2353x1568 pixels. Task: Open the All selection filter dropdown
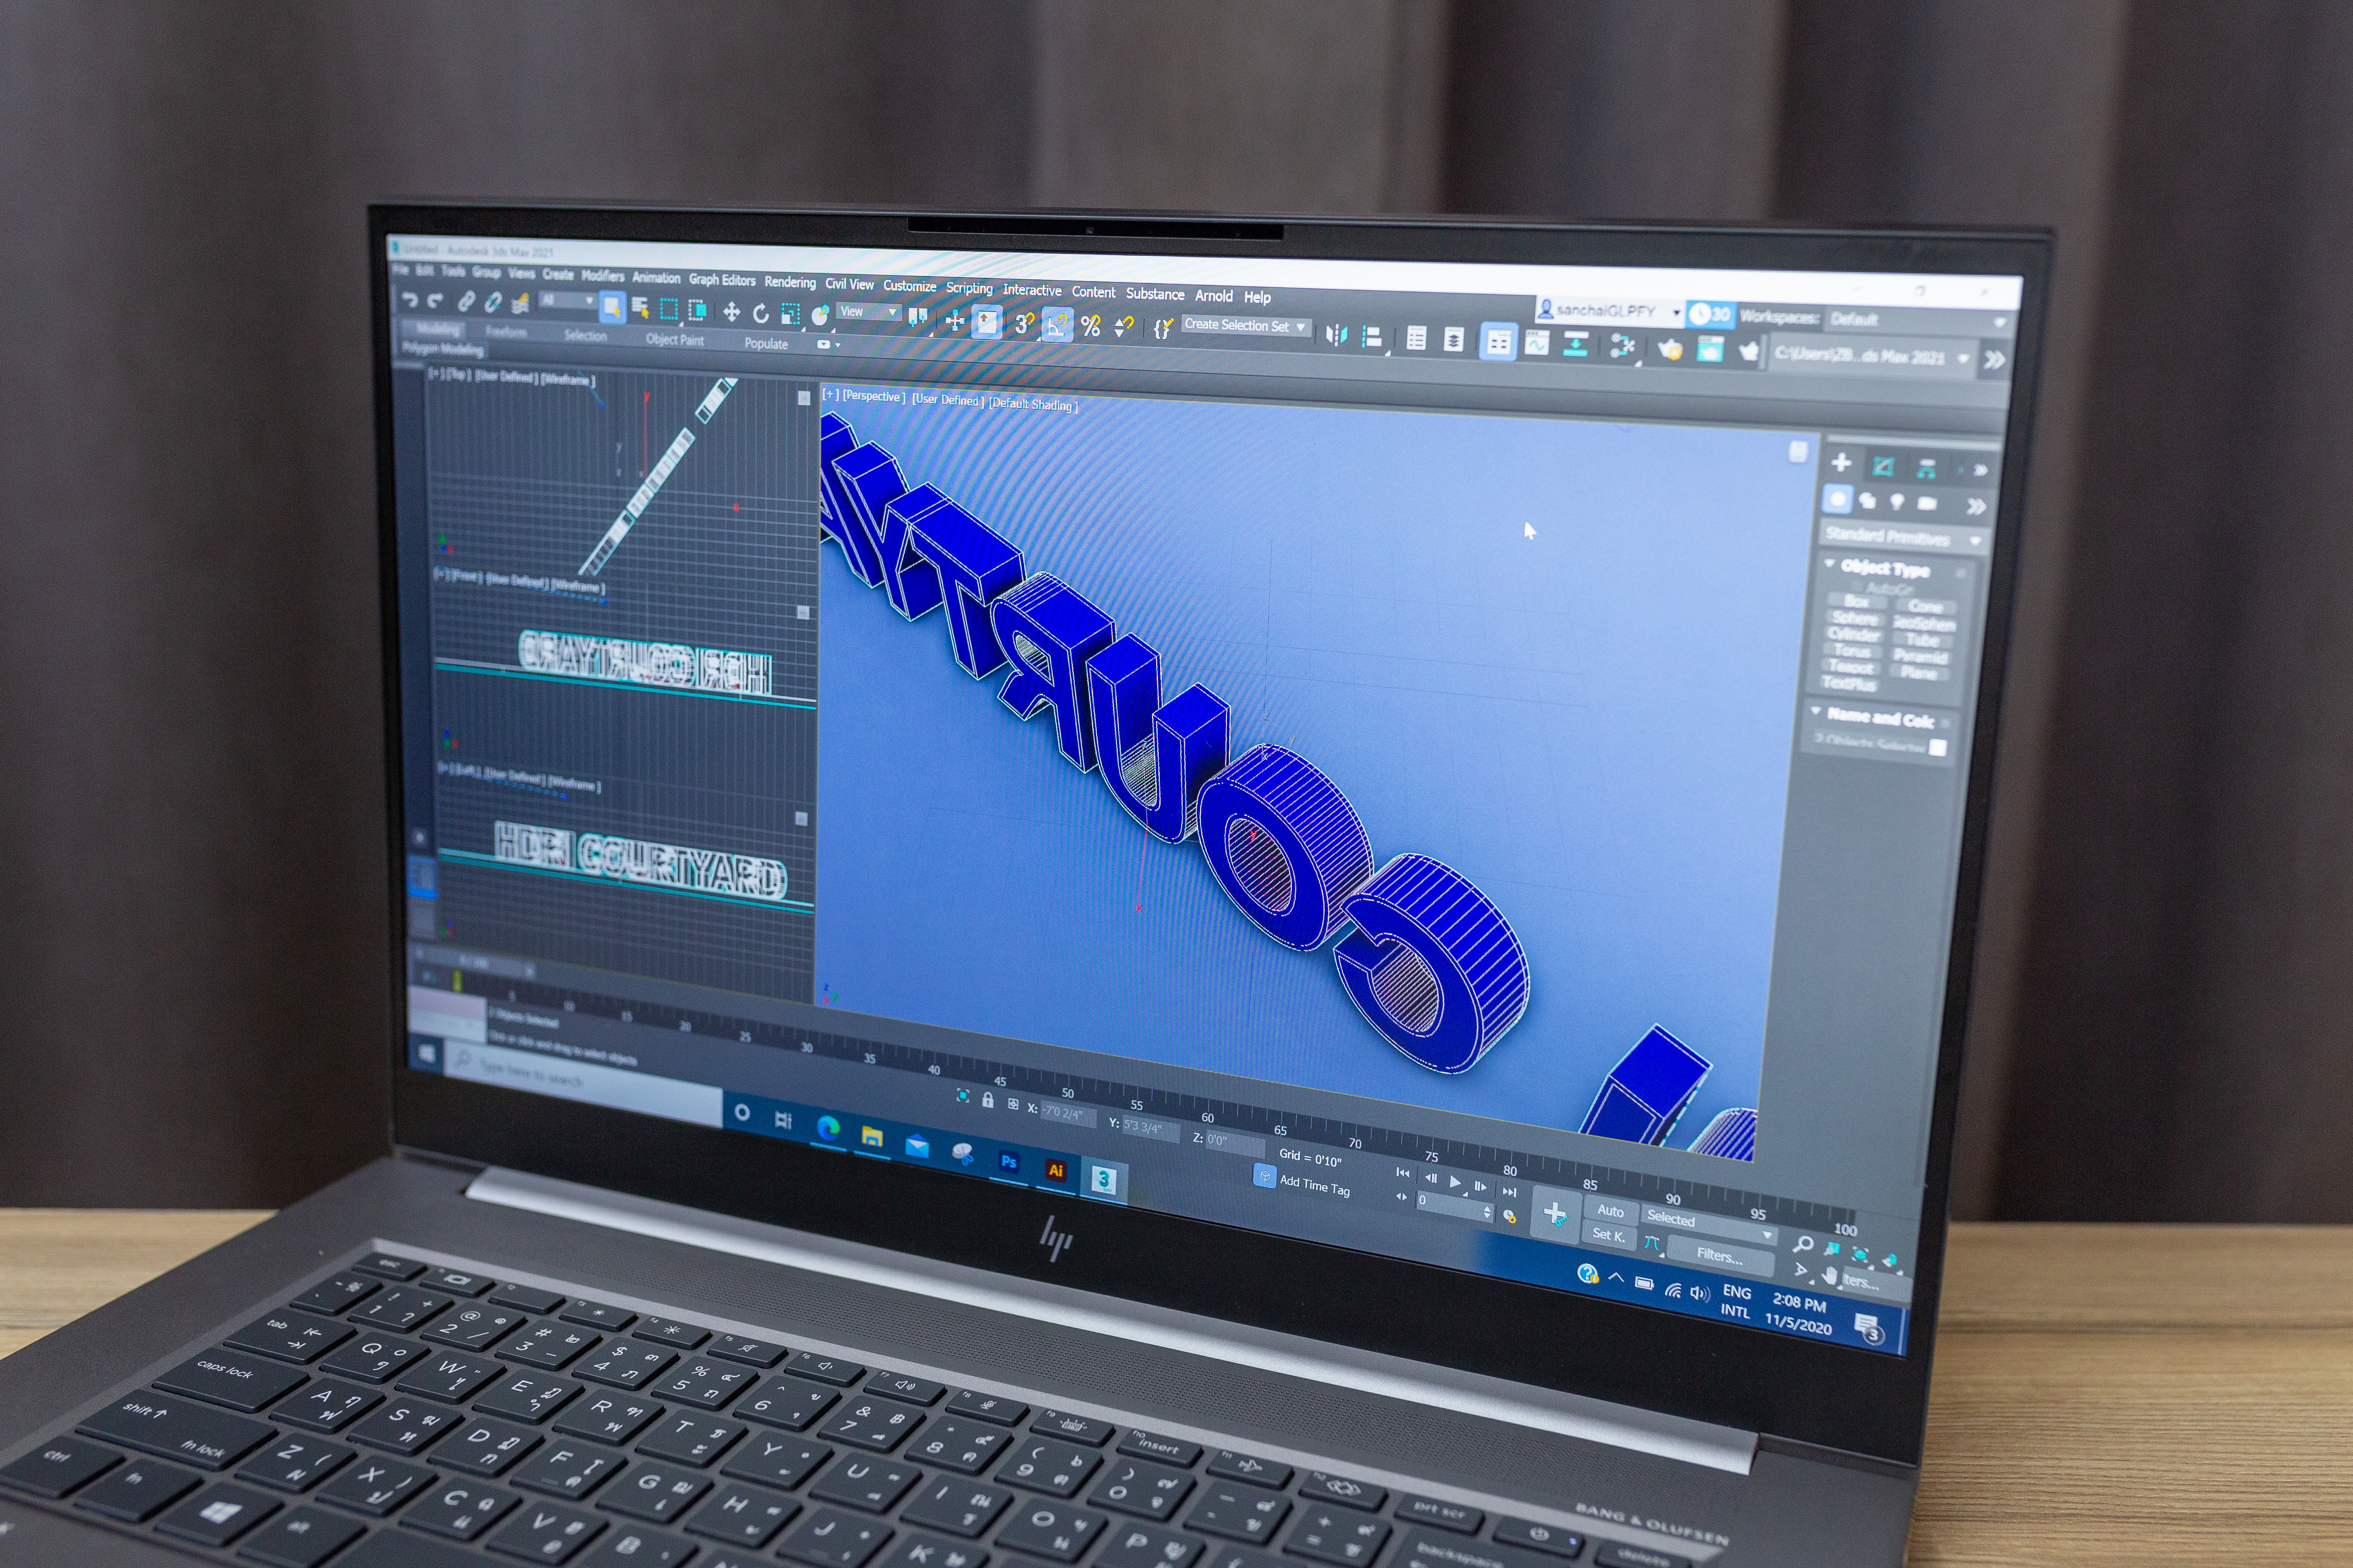567,300
